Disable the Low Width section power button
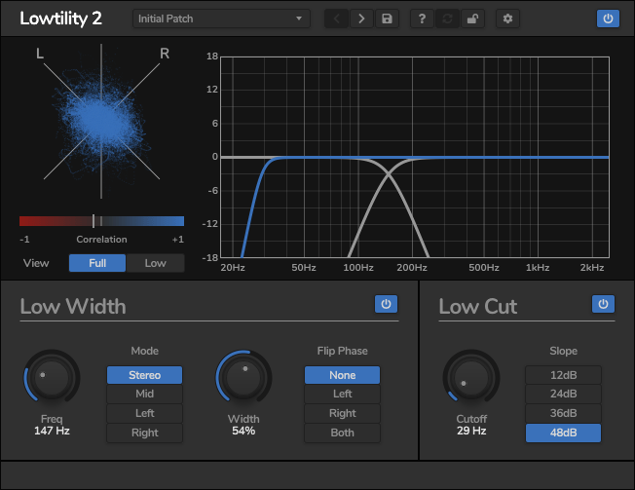Viewport: 635px width, 490px height. (386, 305)
